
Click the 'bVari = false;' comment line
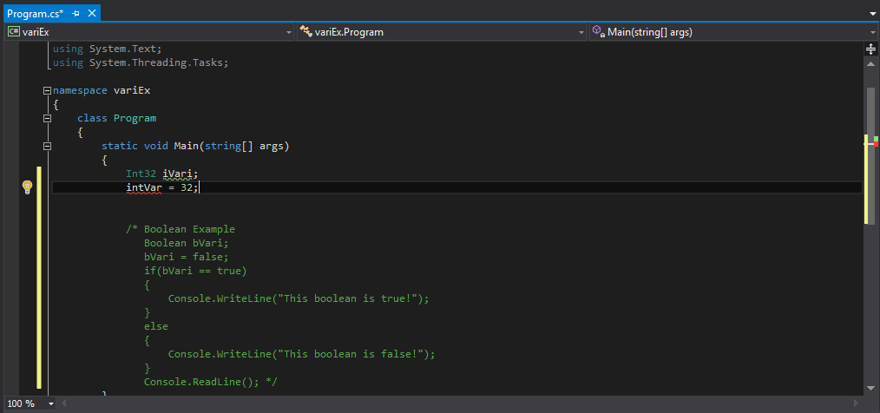coord(187,257)
